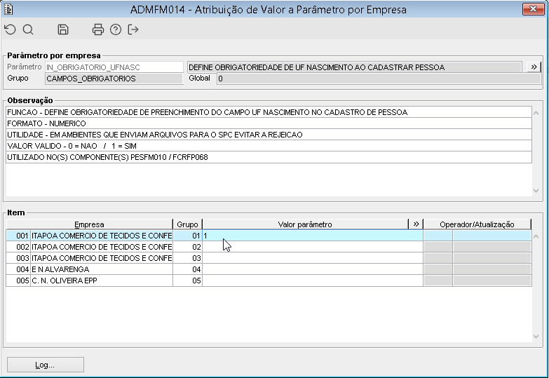
Task: Click Grupo cell 03
Action: pos(188,258)
